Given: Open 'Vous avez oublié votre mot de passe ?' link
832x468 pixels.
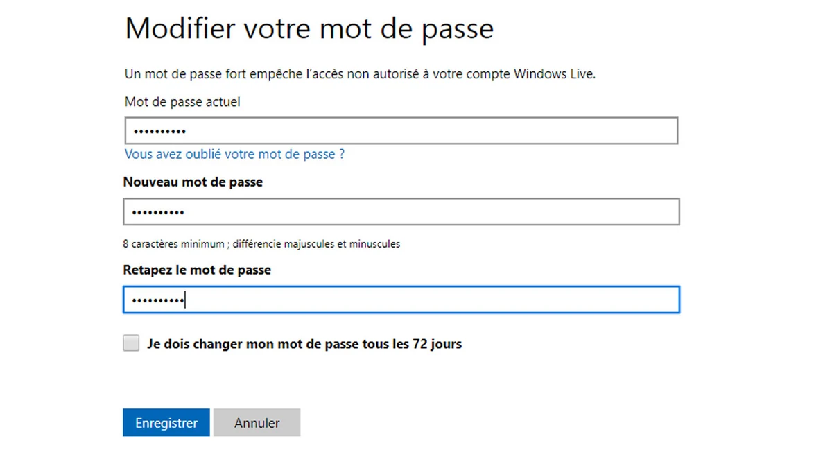Looking at the screenshot, I should click(x=234, y=154).
